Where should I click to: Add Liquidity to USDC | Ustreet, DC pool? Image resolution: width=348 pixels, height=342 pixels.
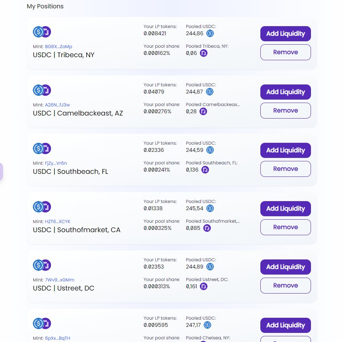pyautogui.click(x=285, y=267)
